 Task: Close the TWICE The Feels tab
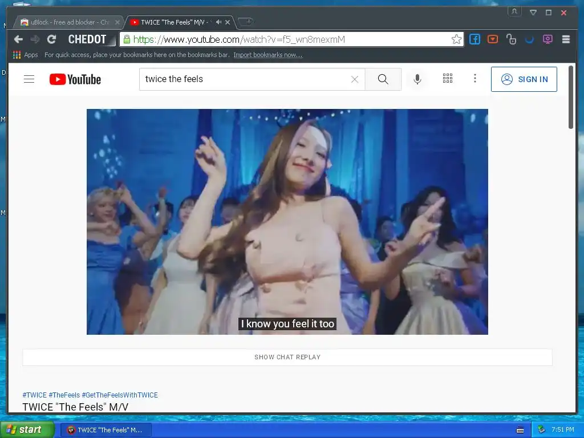pos(228,22)
